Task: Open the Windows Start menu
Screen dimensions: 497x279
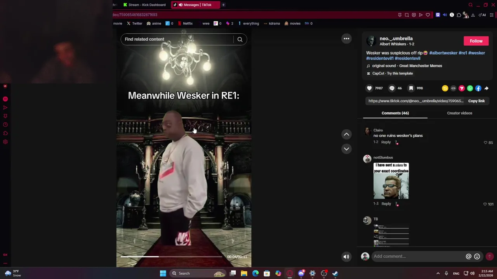Action: [163, 274]
